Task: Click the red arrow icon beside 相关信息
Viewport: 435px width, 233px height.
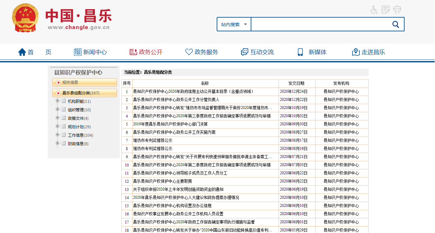Action: (x=58, y=83)
